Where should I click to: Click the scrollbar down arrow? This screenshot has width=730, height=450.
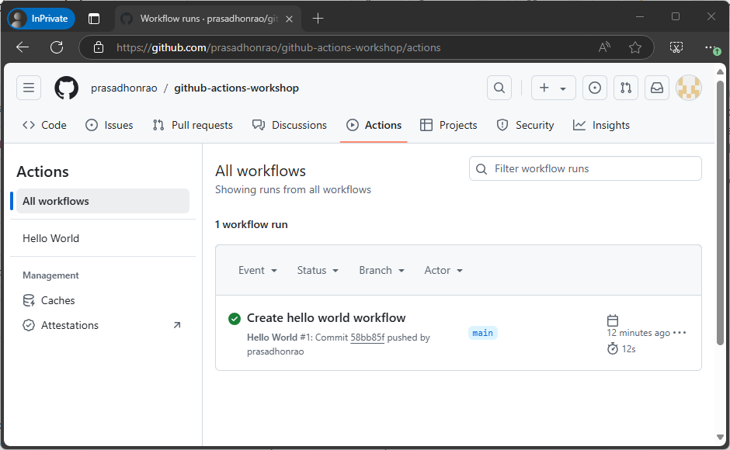click(720, 437)
